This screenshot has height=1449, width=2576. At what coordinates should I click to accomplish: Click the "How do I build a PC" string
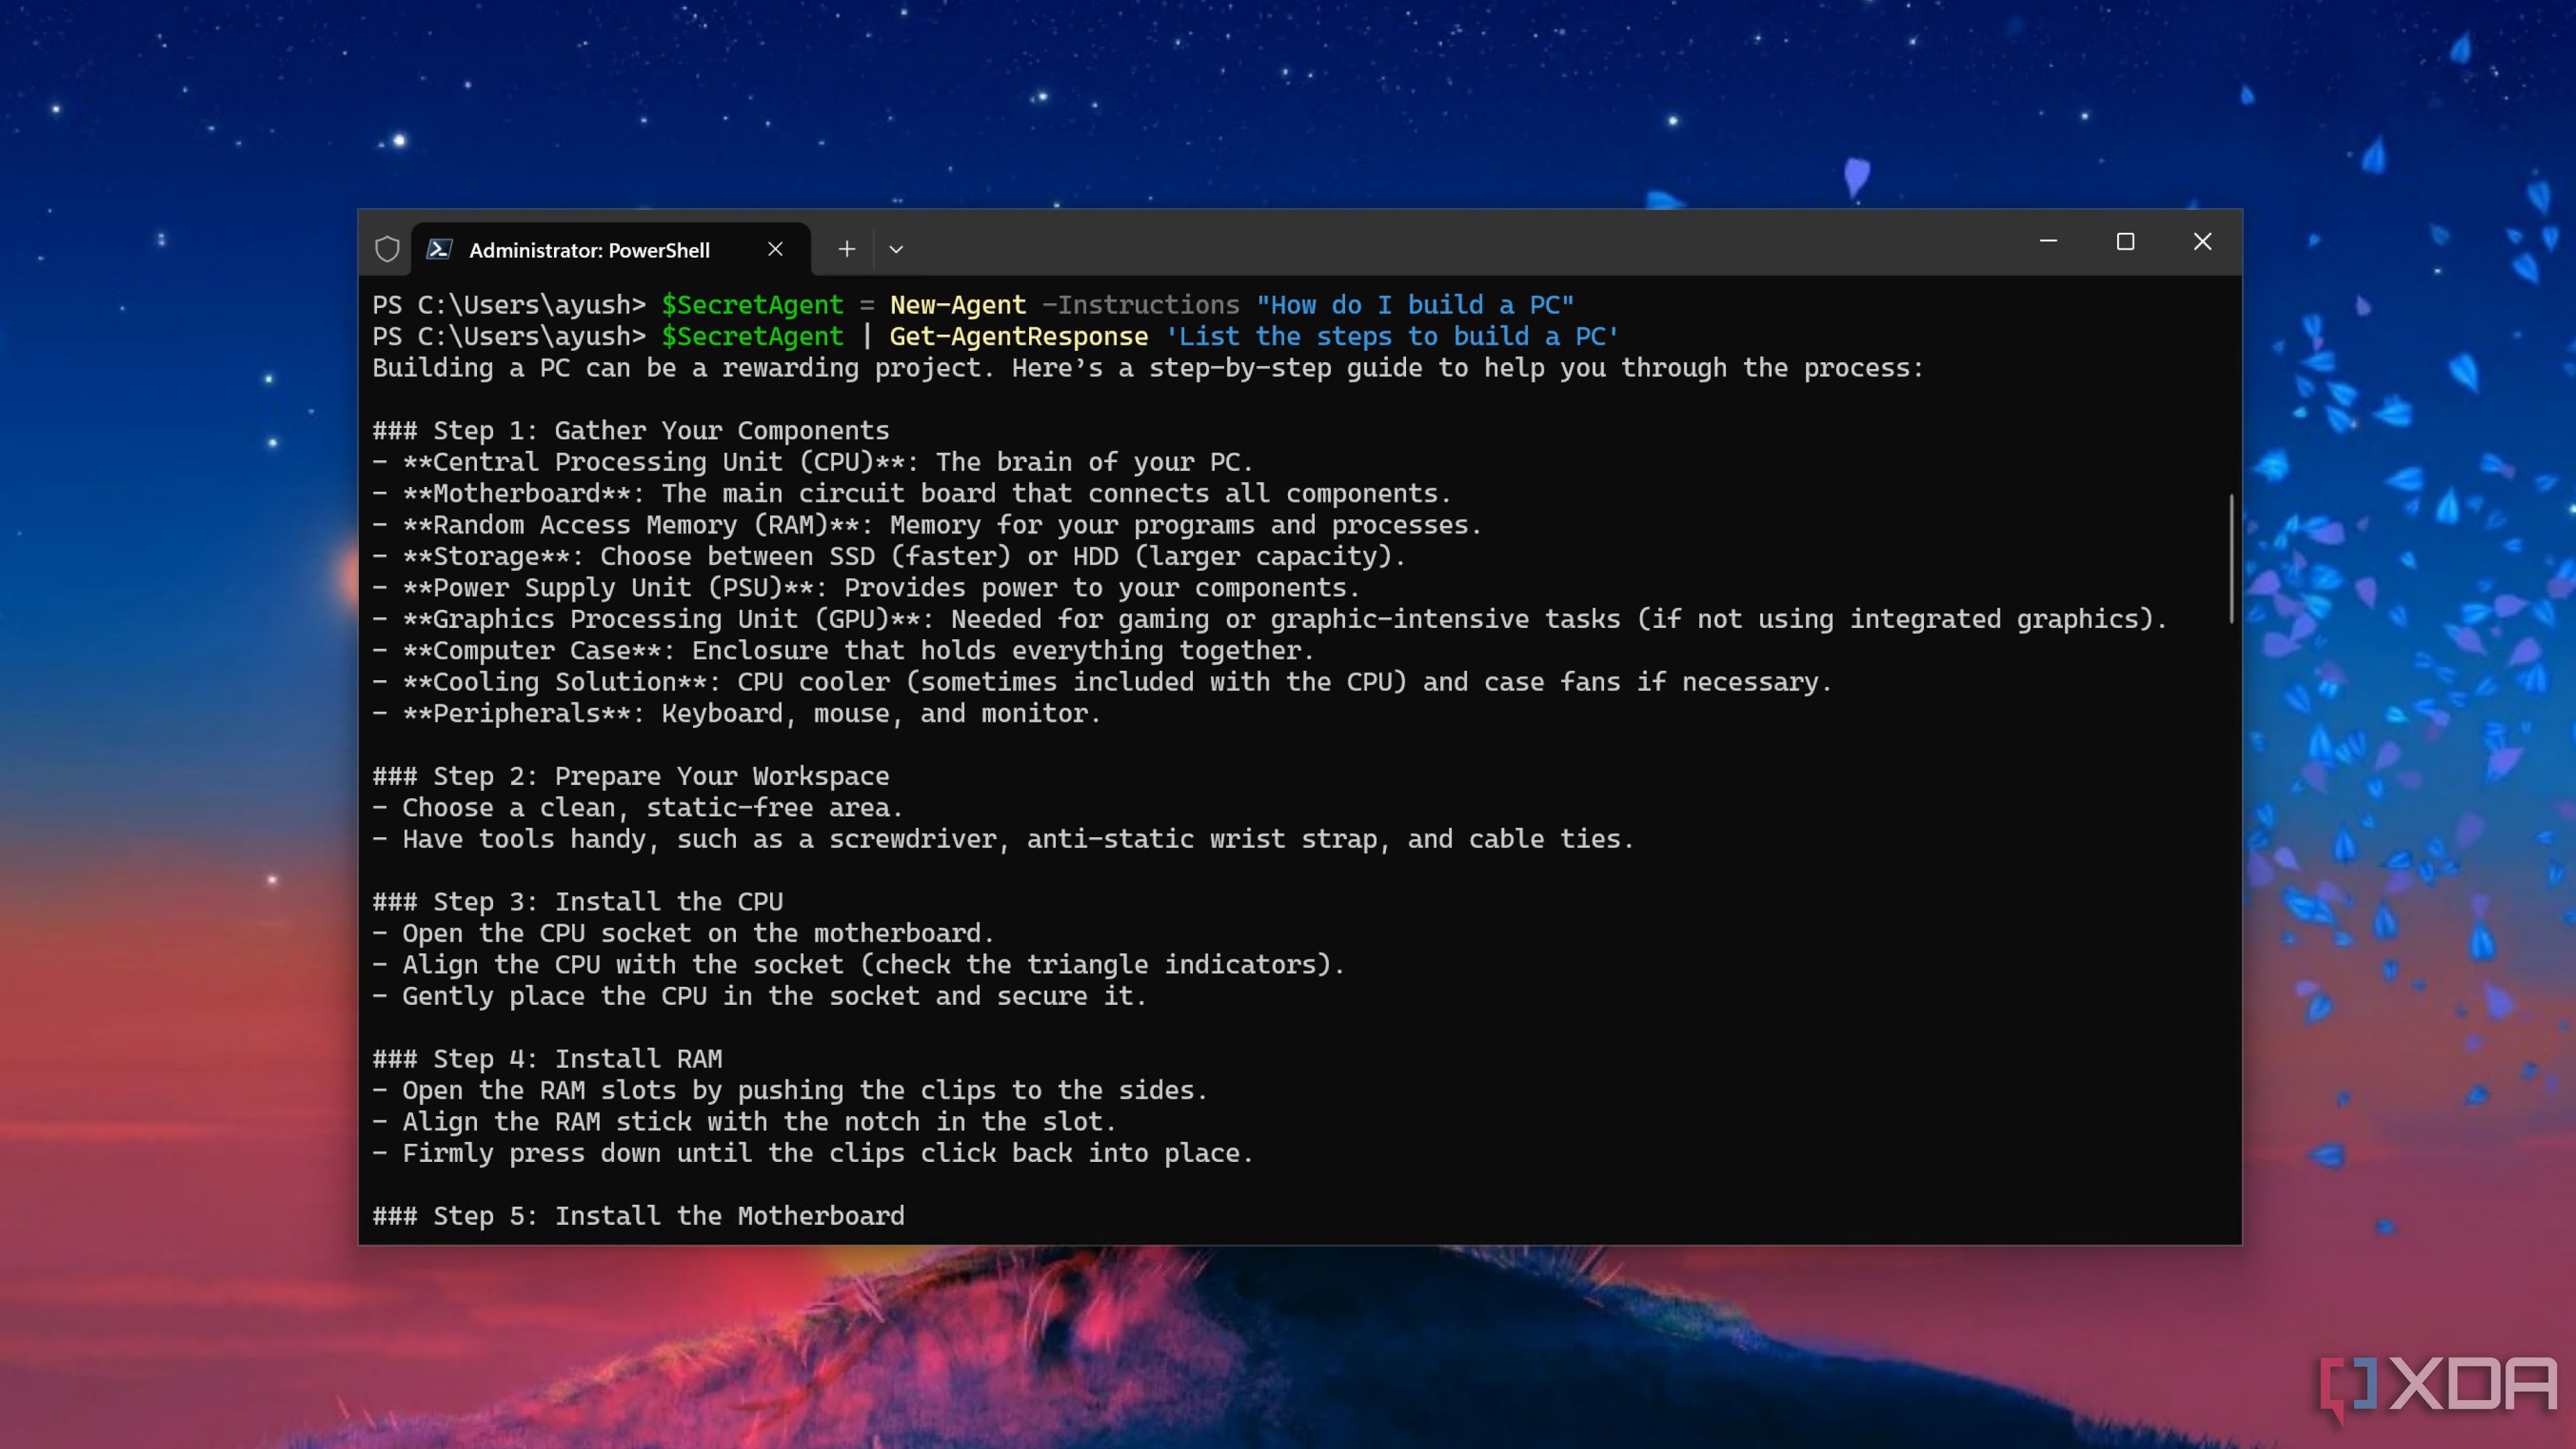(1415, 305)
